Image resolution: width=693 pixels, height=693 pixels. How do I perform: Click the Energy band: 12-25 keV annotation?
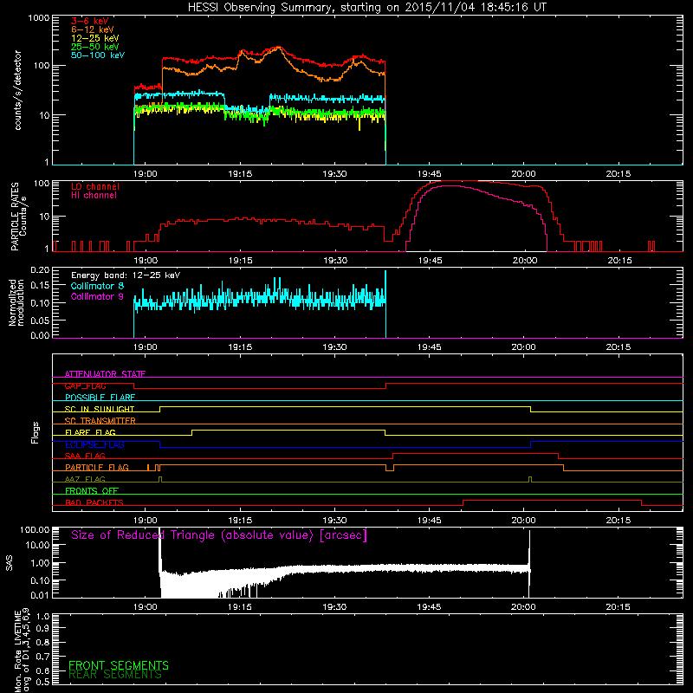pos(126,275)
